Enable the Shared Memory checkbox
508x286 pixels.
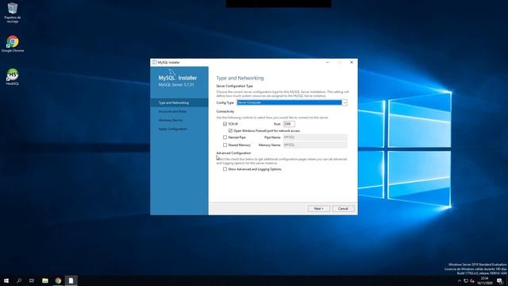(225, 145)
